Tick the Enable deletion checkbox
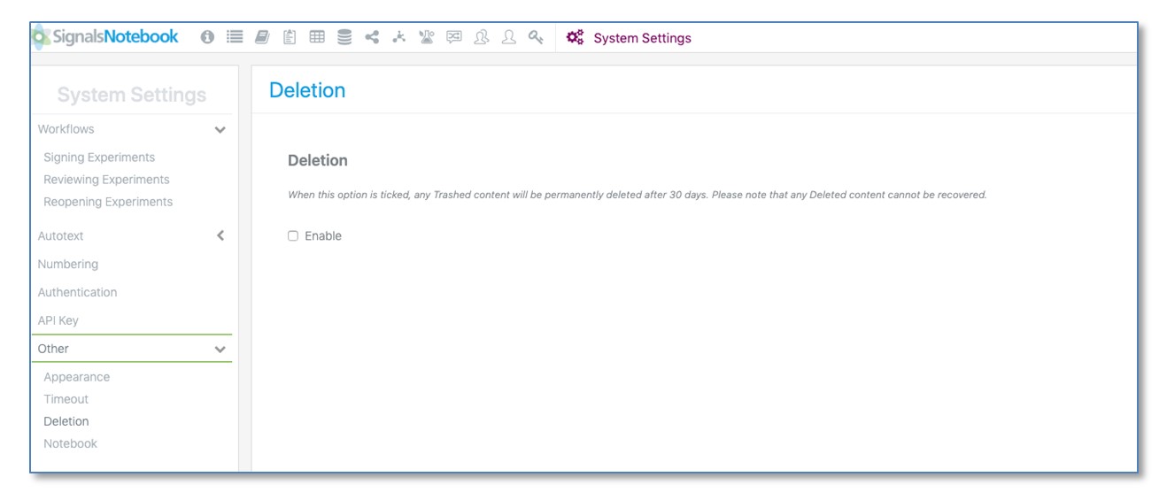1167x500 pixels. click(x=293, y=236)
